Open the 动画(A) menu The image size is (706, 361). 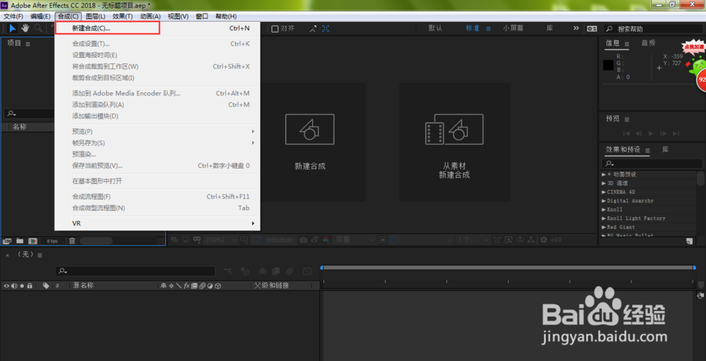(x=150, y=16)
